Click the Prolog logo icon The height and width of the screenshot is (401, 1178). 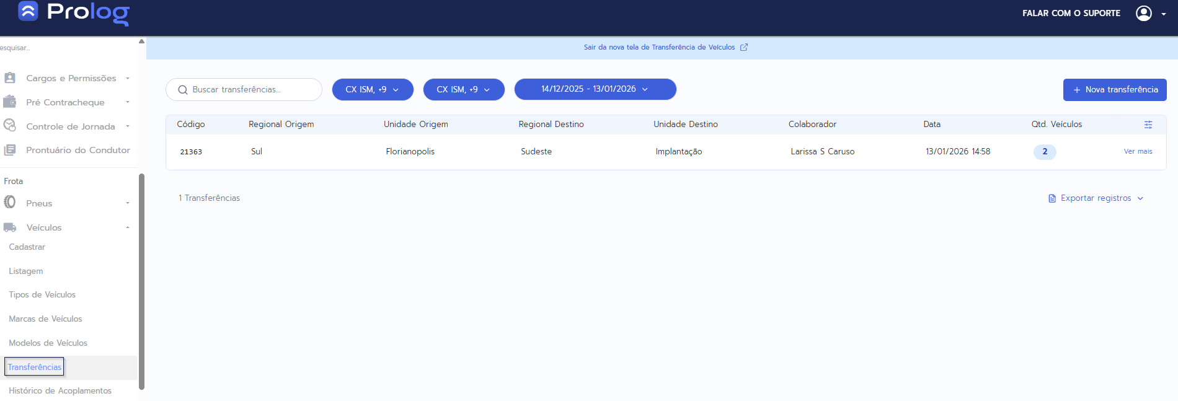point(28,11)
